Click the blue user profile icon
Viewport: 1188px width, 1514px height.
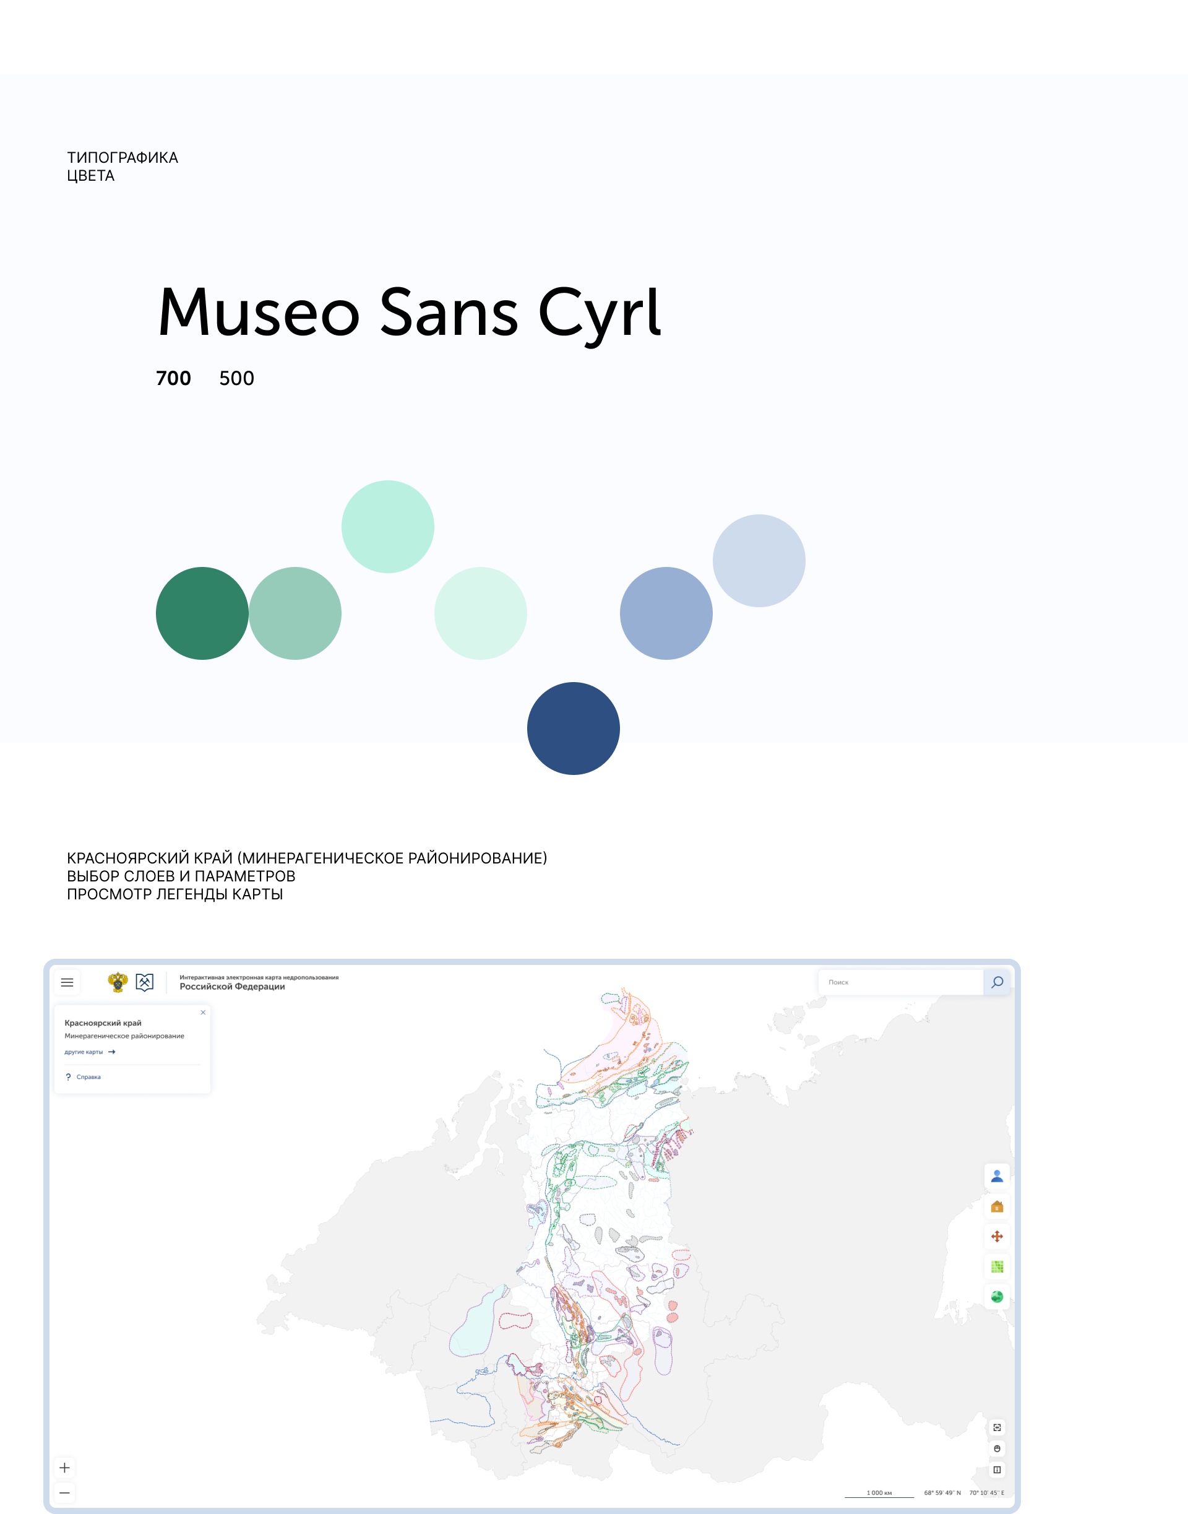click(997, 1176)
